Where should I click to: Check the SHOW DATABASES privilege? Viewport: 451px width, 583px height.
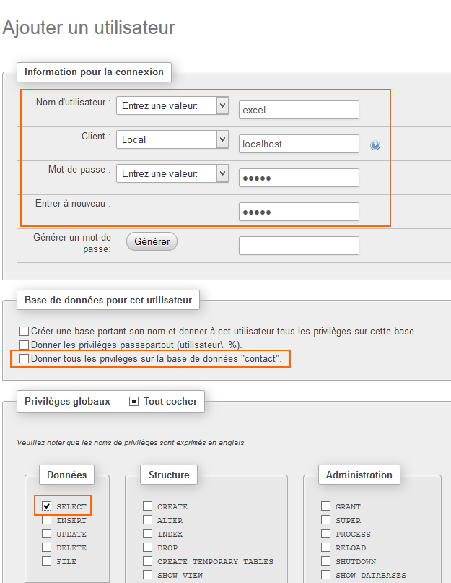click(325, 575)
